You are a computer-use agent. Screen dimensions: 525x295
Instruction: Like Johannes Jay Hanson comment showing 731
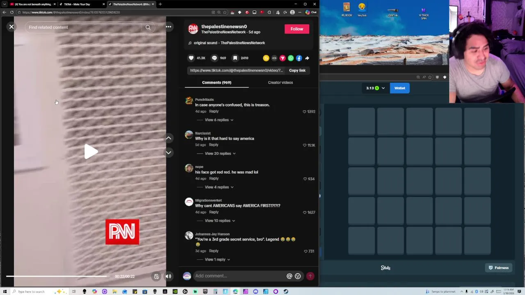tap(306, 251)
